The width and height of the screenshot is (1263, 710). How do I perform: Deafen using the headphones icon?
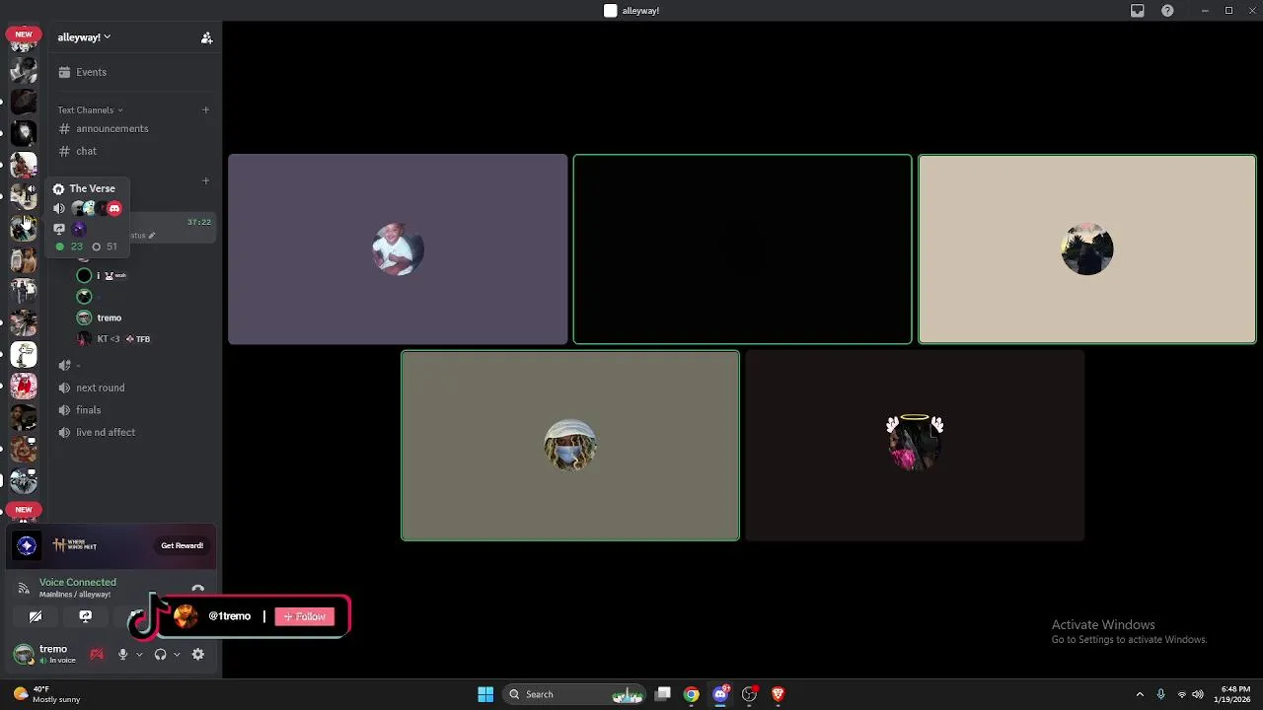coord(160,654)
